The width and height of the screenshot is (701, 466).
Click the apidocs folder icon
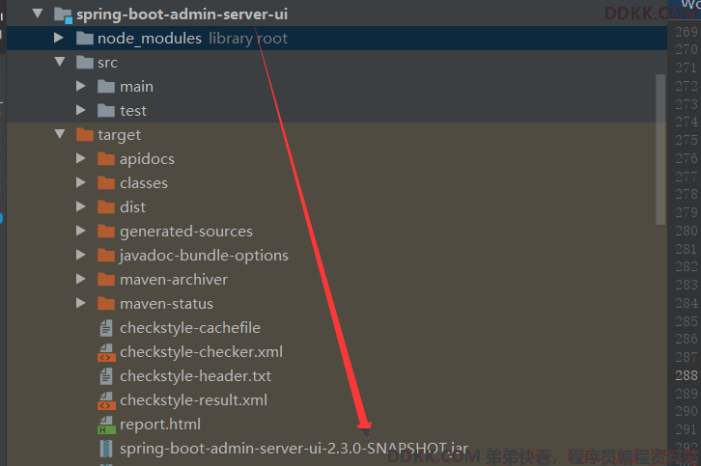point(106,159)
